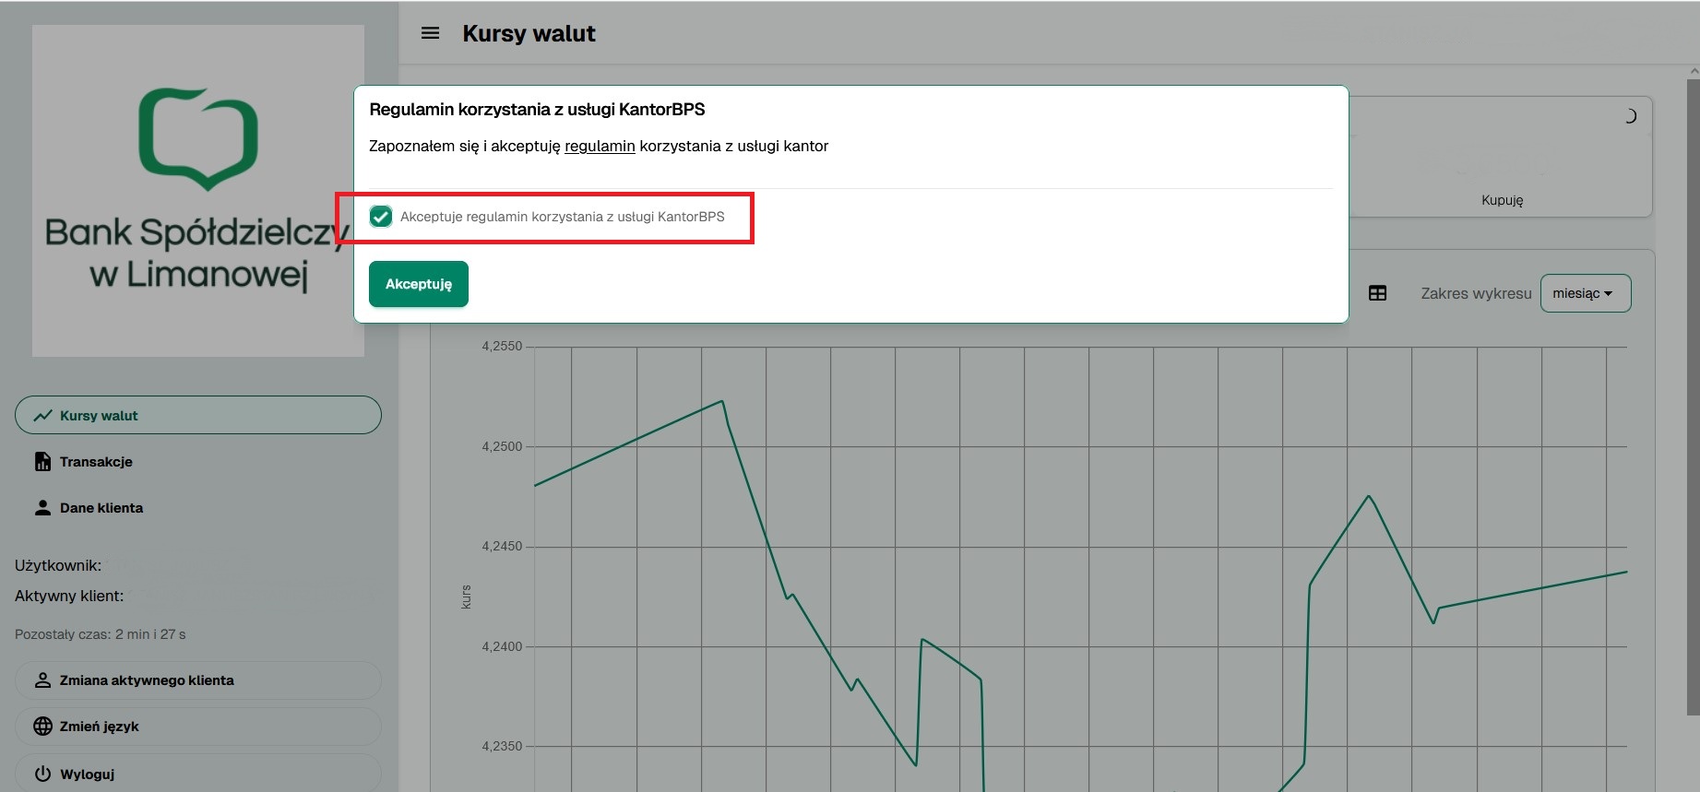Click the Kursy walut chart icon
1700x792 pixels.
[42, 416]
